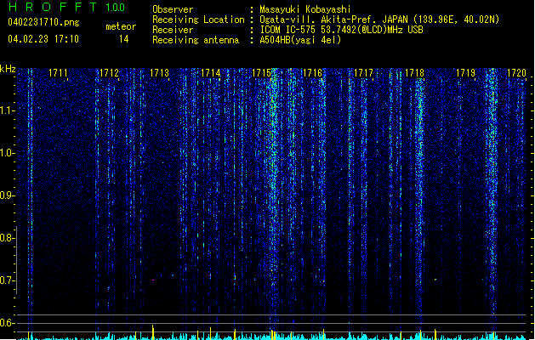
Task: Click the 0.9 frequency axis label
Action: pos(7,195)
